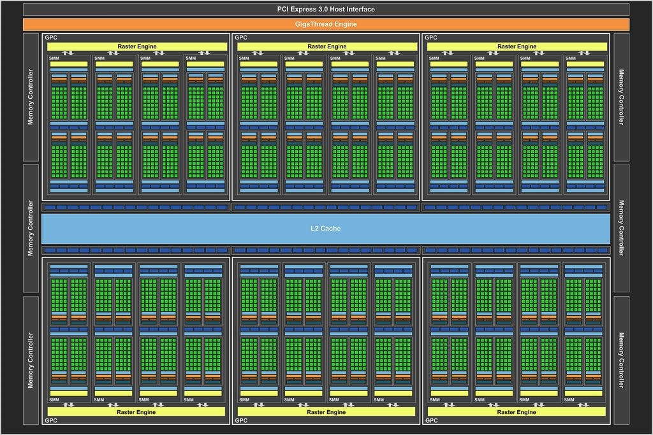This screenshot has width=653, height=435.
Task: Click the GPC label of the top-left cluster
Action: pyautogui.click(x=51, y=38)
